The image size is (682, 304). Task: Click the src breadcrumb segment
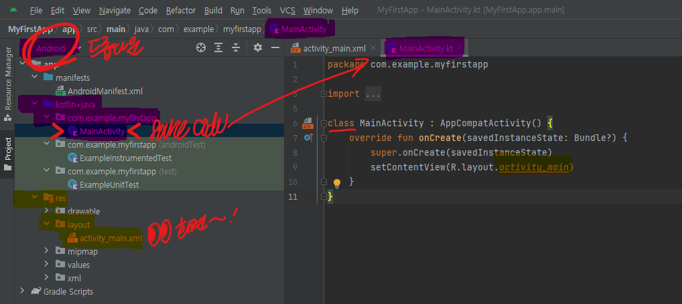[x=92, y=29]
